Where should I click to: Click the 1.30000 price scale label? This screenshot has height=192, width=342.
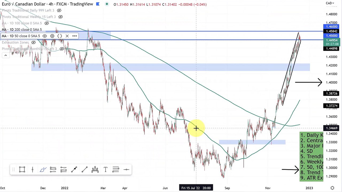click(331, 168)
